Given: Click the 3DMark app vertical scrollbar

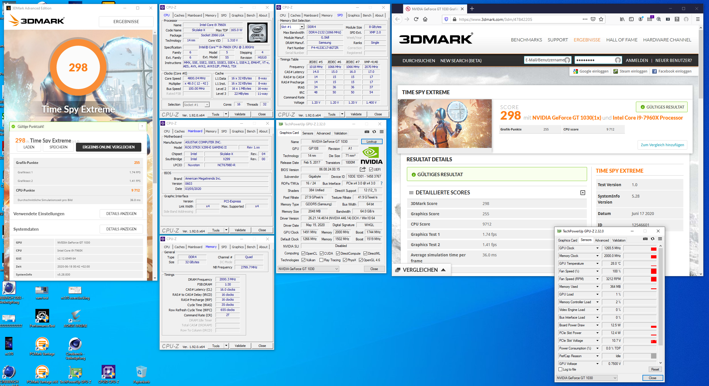Looking at the screenshot, I should tap(155, 108).
